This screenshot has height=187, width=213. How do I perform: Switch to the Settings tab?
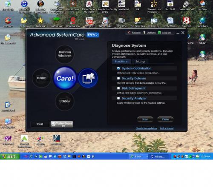140,61
